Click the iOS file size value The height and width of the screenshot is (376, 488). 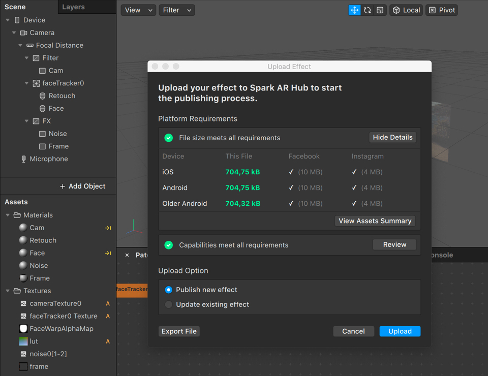pyautogui.click(x=243, y=172)
